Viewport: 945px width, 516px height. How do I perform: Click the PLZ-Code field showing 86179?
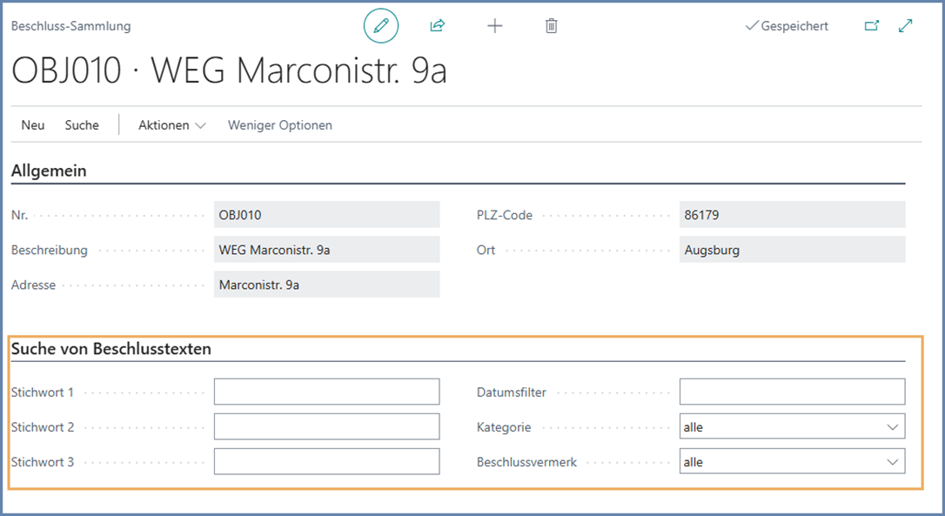tap(792, 215)
